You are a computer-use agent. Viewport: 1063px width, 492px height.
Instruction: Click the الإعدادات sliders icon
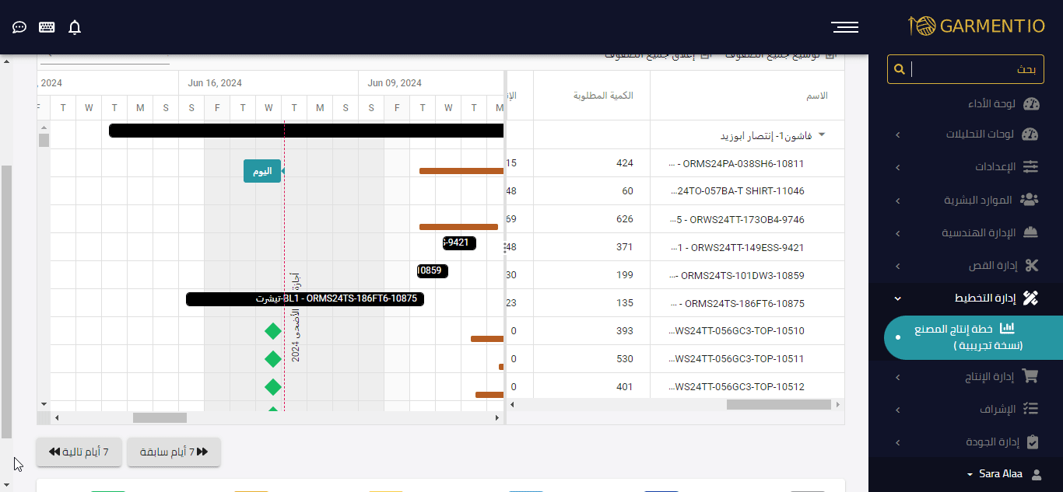(1030, 167)
